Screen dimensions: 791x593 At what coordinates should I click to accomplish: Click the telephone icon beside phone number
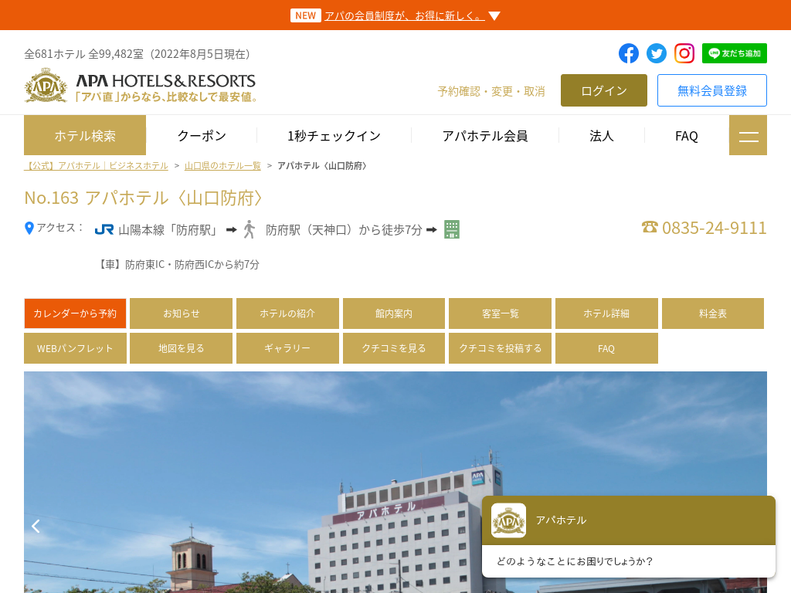tap(650, 228)
